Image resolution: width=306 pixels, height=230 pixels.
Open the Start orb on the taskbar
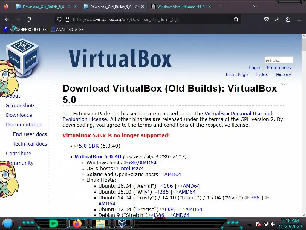click(8, 223)
